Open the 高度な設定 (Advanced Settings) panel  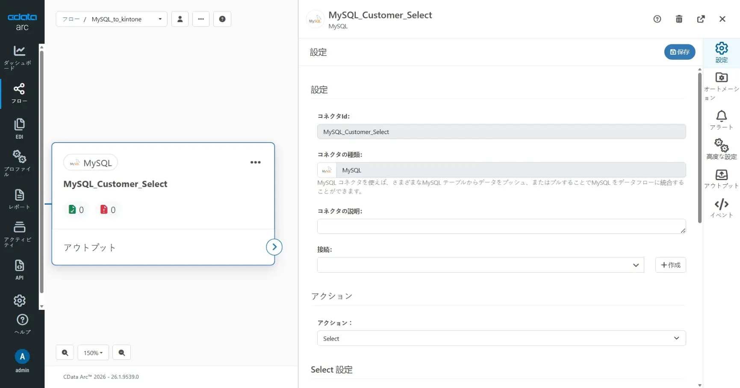721,149
